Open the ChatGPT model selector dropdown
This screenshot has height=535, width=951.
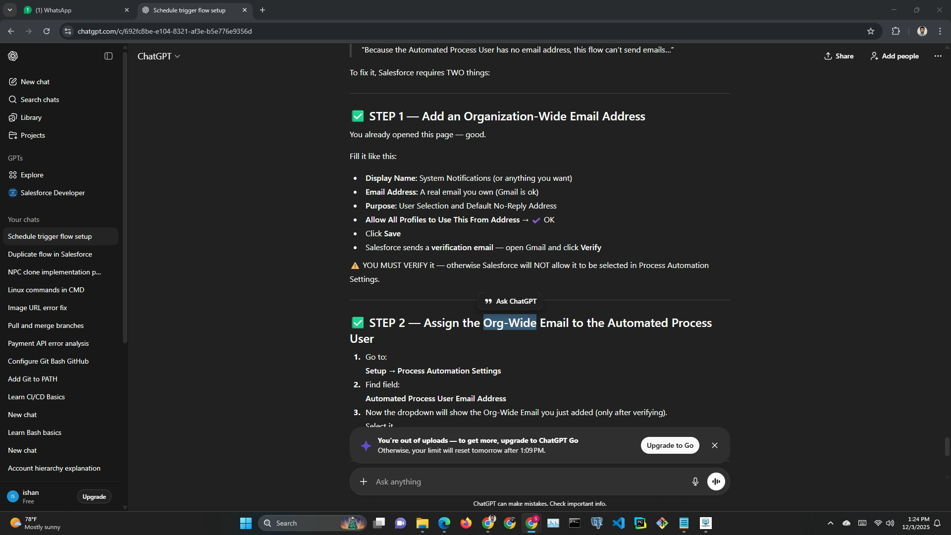point(158,56)
